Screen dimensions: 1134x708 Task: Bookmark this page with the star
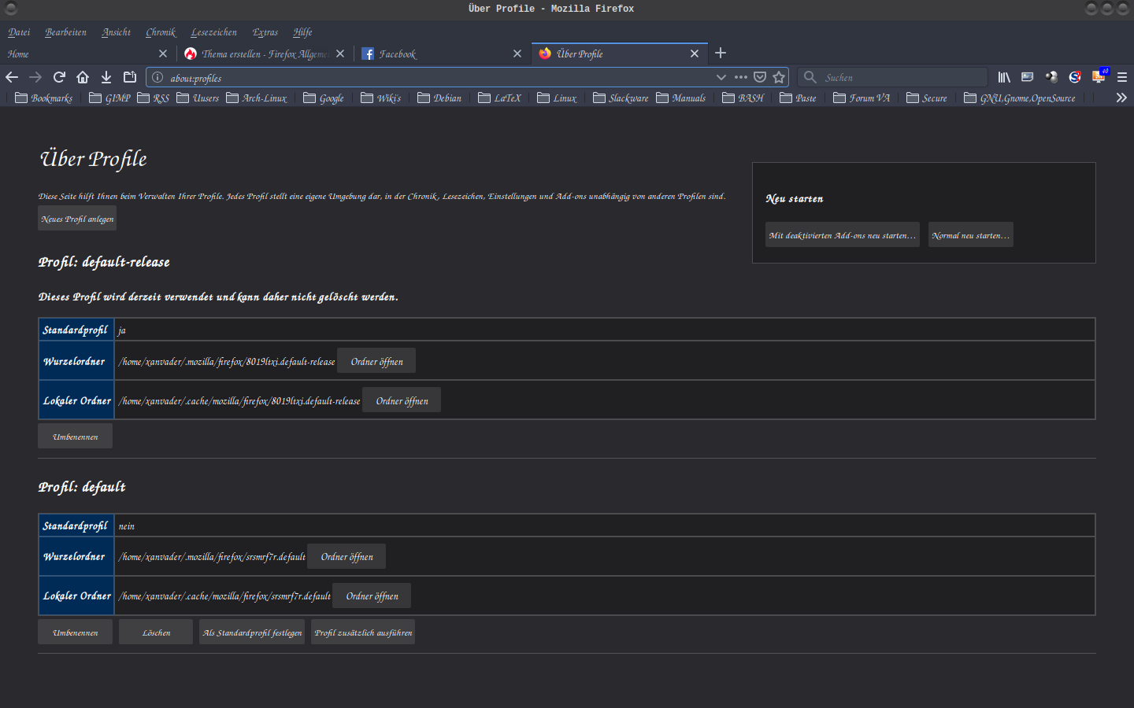click(779, 77)
